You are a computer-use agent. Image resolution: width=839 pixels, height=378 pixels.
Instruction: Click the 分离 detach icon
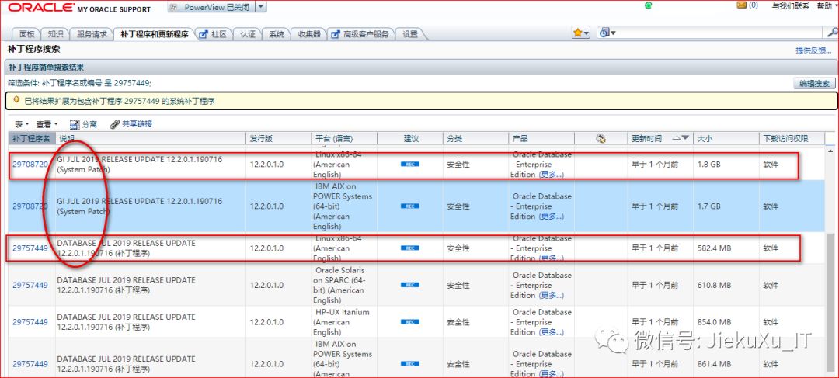tap(75, 124)
